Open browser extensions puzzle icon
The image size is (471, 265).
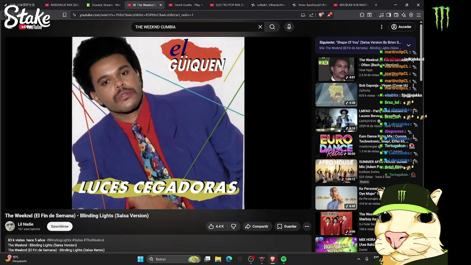coord(362,15)
